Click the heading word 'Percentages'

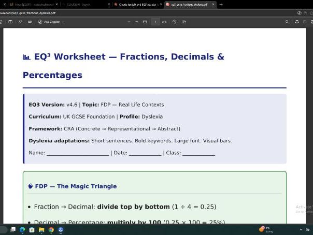tap(52, 76)
